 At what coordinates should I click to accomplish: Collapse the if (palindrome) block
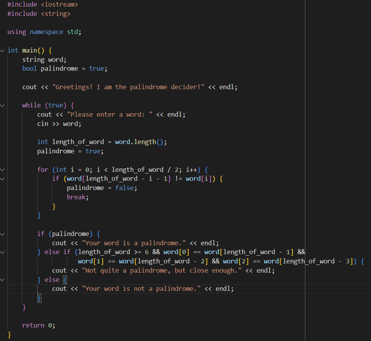coord(3,234)
